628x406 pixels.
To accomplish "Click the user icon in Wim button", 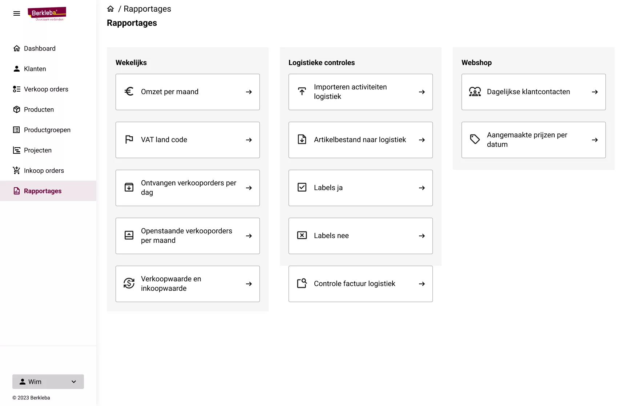I will (23, 382).
